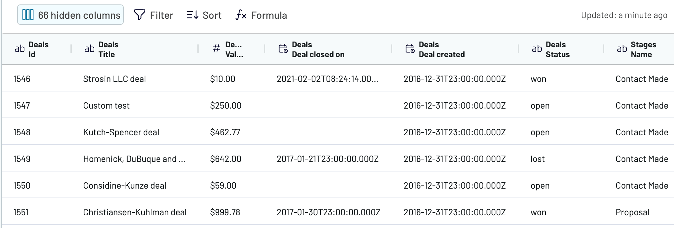Select the Deals Title column header
This screenshot has height=228, width=674.
[135, 49]
